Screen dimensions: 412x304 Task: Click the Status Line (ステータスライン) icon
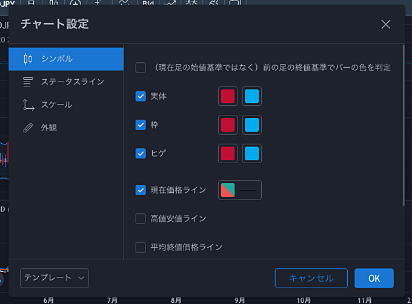(27, 82)
